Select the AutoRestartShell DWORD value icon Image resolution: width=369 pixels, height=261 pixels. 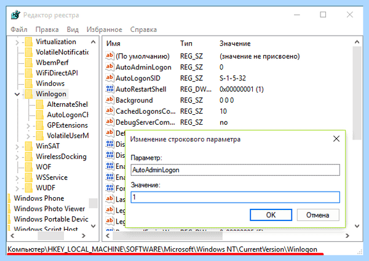[x=109, y=89]
